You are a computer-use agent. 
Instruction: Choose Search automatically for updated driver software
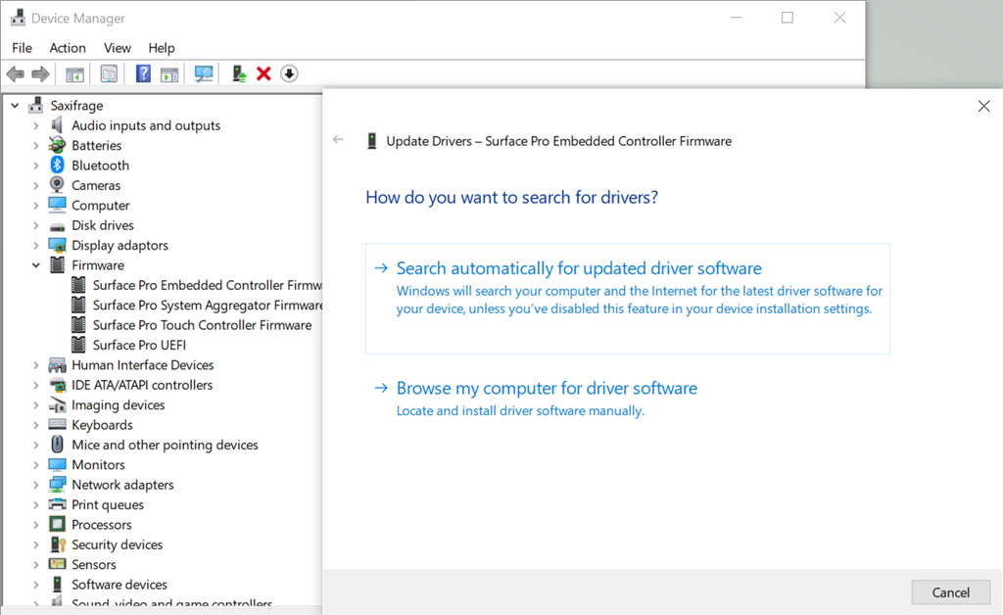coord(628,299)
